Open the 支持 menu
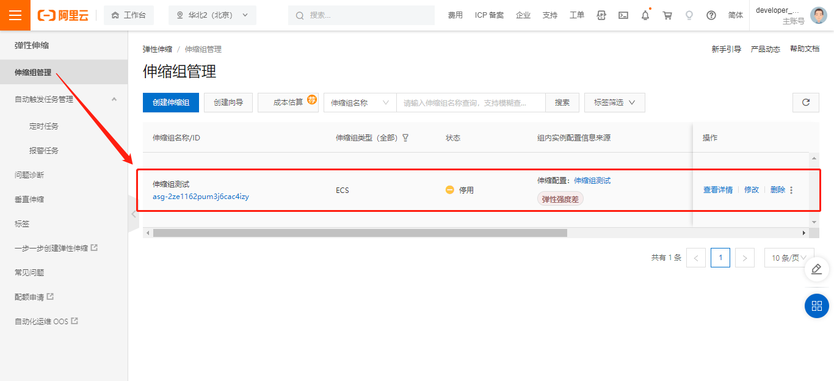The width and height of the screenshot is (834, 381). (x=550, y=15)
